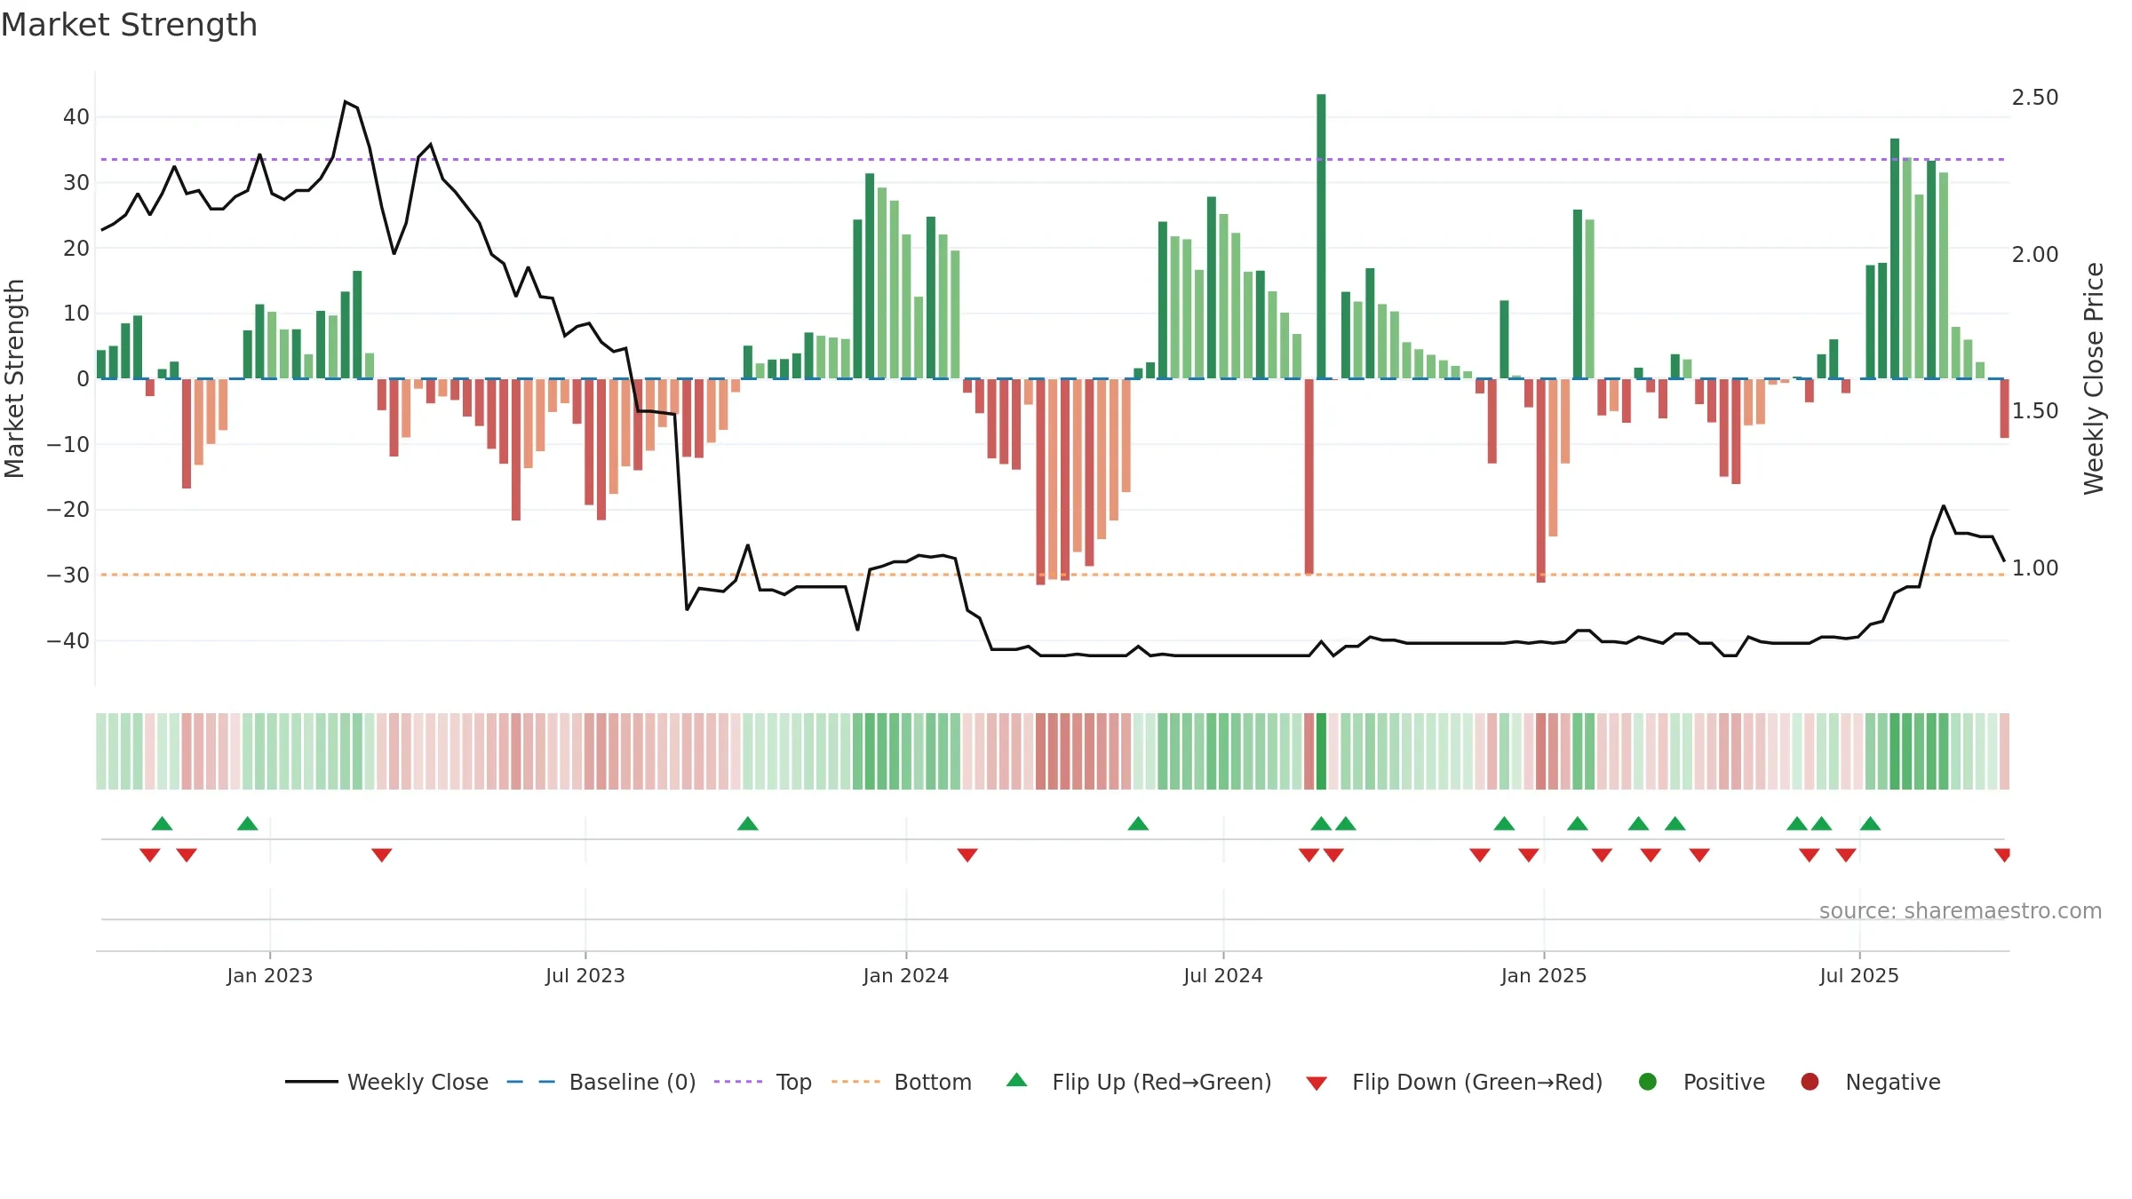Toggle the Positive legend entry
The image size is (2132, 1199).
(x=1701, y=1082)
